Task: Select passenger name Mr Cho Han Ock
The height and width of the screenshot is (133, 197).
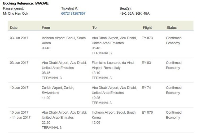Action: click(16, 14)
